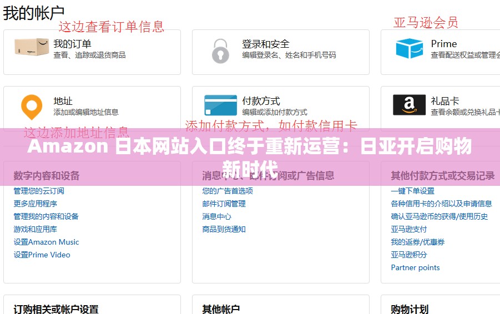The width and height of the screenshot is (500, 314).
Task: Click the cardboard box icon for My Orders
Action: [32, 47]
